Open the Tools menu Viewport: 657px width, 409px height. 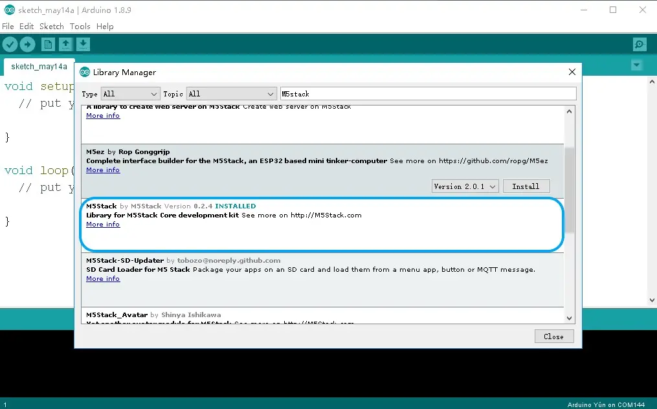tap(80, 26)
